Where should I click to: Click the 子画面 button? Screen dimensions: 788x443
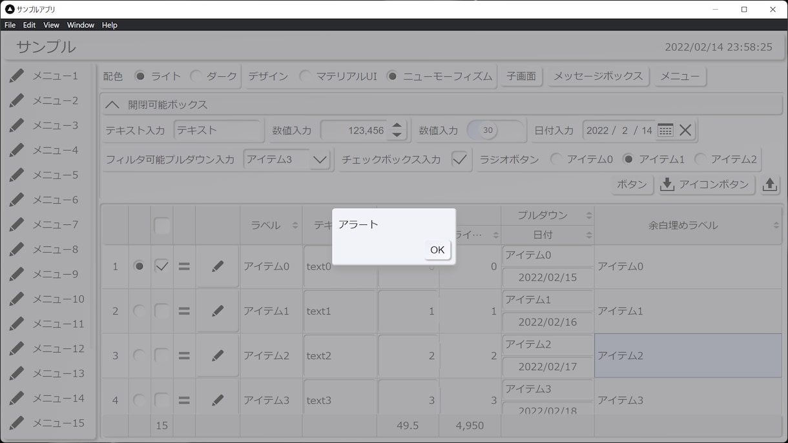pos(521,76)
